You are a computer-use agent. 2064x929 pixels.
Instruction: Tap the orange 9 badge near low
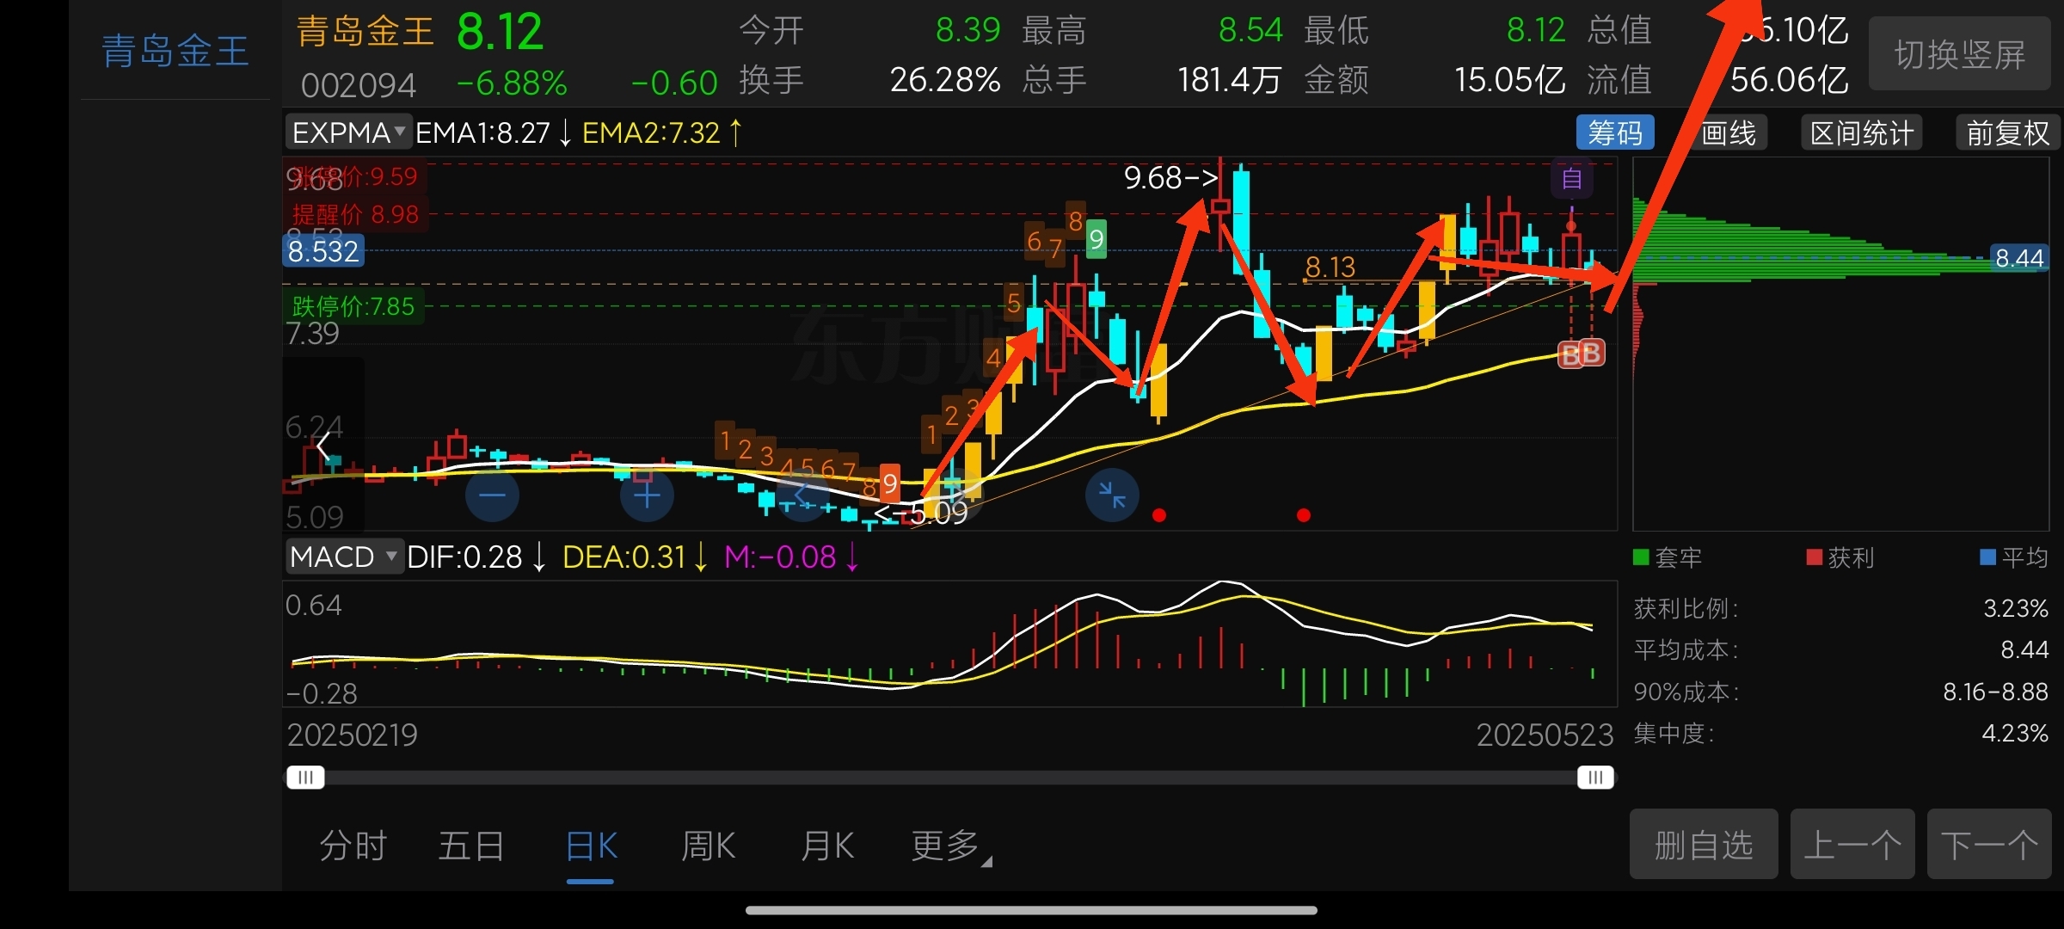(890, 483)
